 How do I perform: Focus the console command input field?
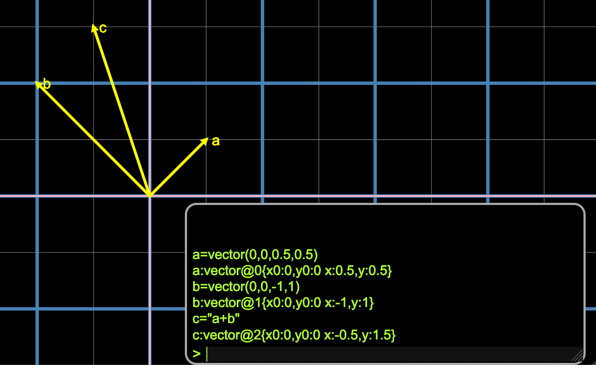point(389,354)
